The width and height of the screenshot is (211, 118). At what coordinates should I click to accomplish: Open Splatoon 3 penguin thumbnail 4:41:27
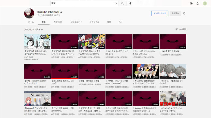[x=37, y=41]
